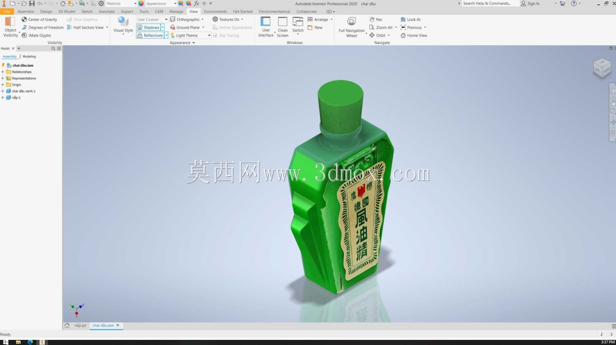This screenshot has height=345, width=616.
Task: Expand chai dầu xanh:1 component
Action: pyautogui.click(x=3, y=91)
